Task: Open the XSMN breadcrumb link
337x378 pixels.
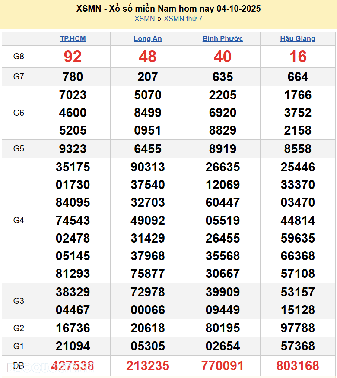Action: 144,19
